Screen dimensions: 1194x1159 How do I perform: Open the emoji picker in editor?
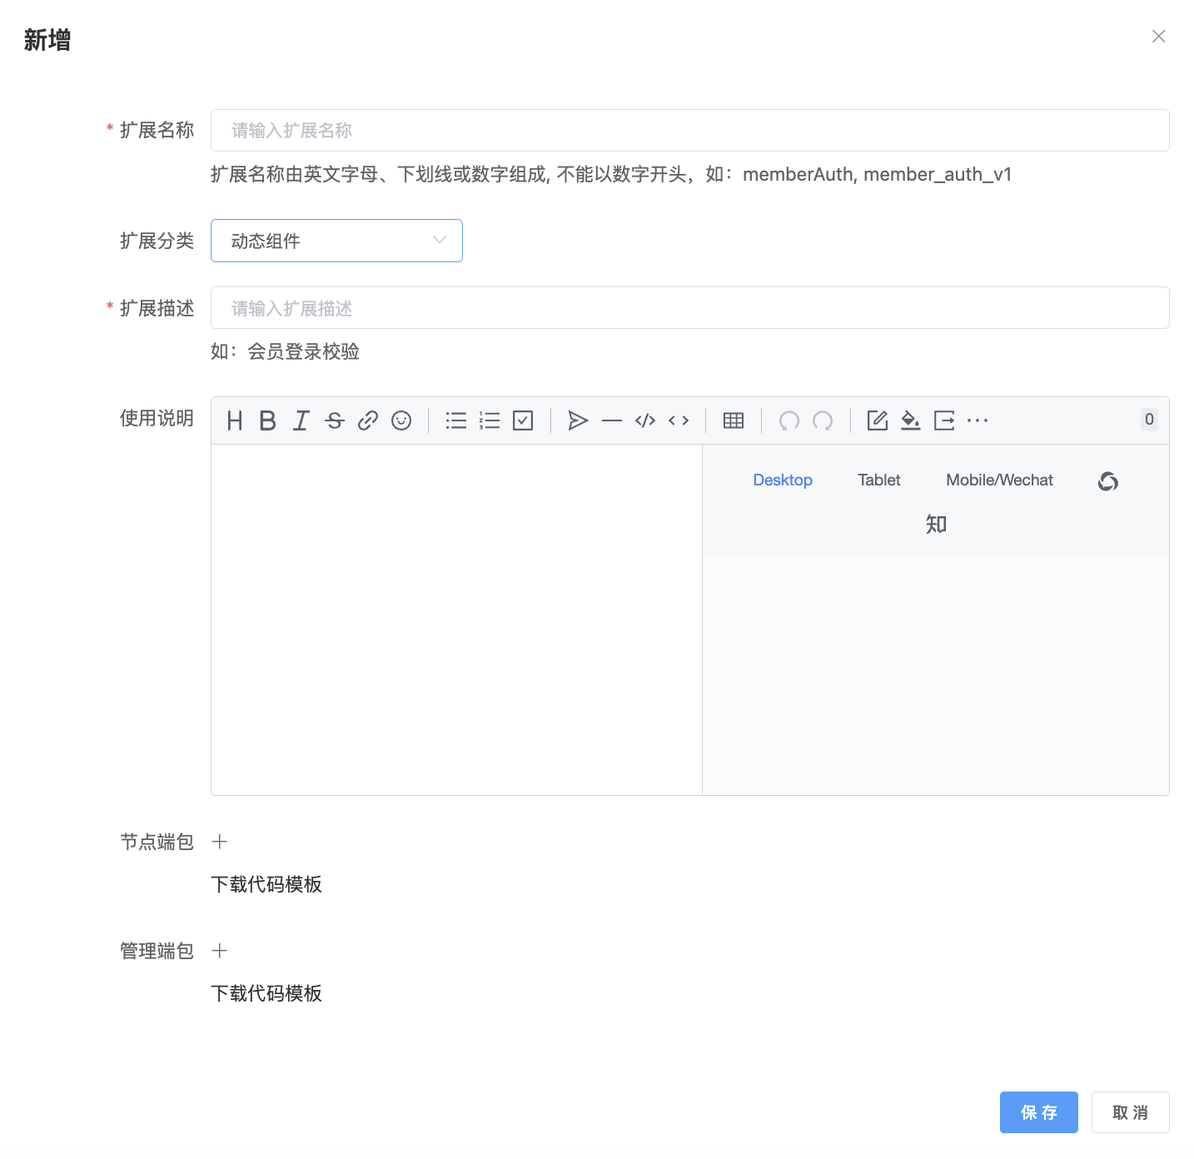pos(401,421)
